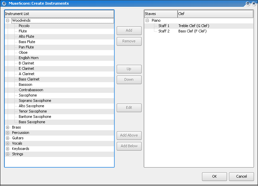
Task: Choose Pan Flute from the list
Action: click(x=26, y=47)
